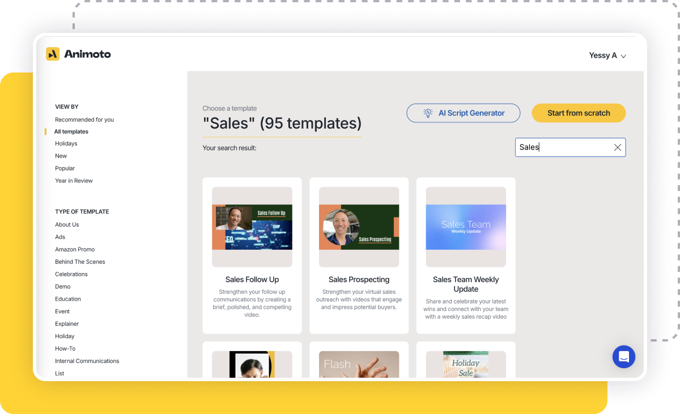Select the All templates view
Image resolution: width=680 pixels, height=414 pixels.
click(x=71, y=131)
